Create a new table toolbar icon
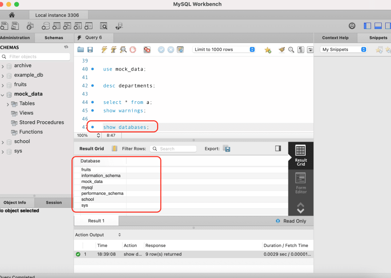The height and width of the screenshot is (278, 391). pos(56,26)
